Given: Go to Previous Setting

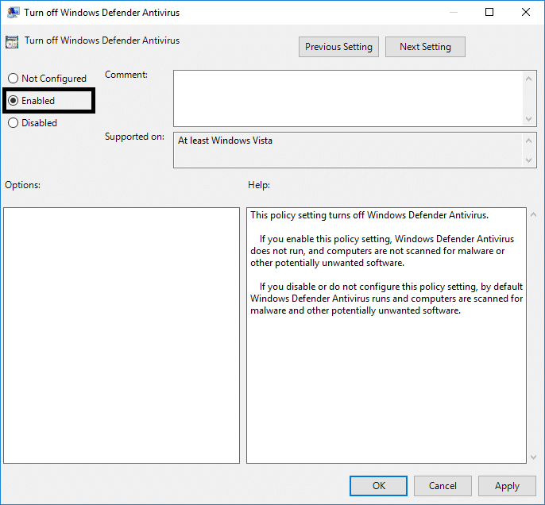Looking at the screenshot, I should tap(338, 47).
